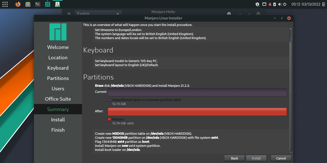Click the Current partition bar
The height and width of the screenshot is (163, 327).
tap(197, 92)
